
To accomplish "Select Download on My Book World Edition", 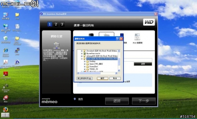I will [102, 51].
